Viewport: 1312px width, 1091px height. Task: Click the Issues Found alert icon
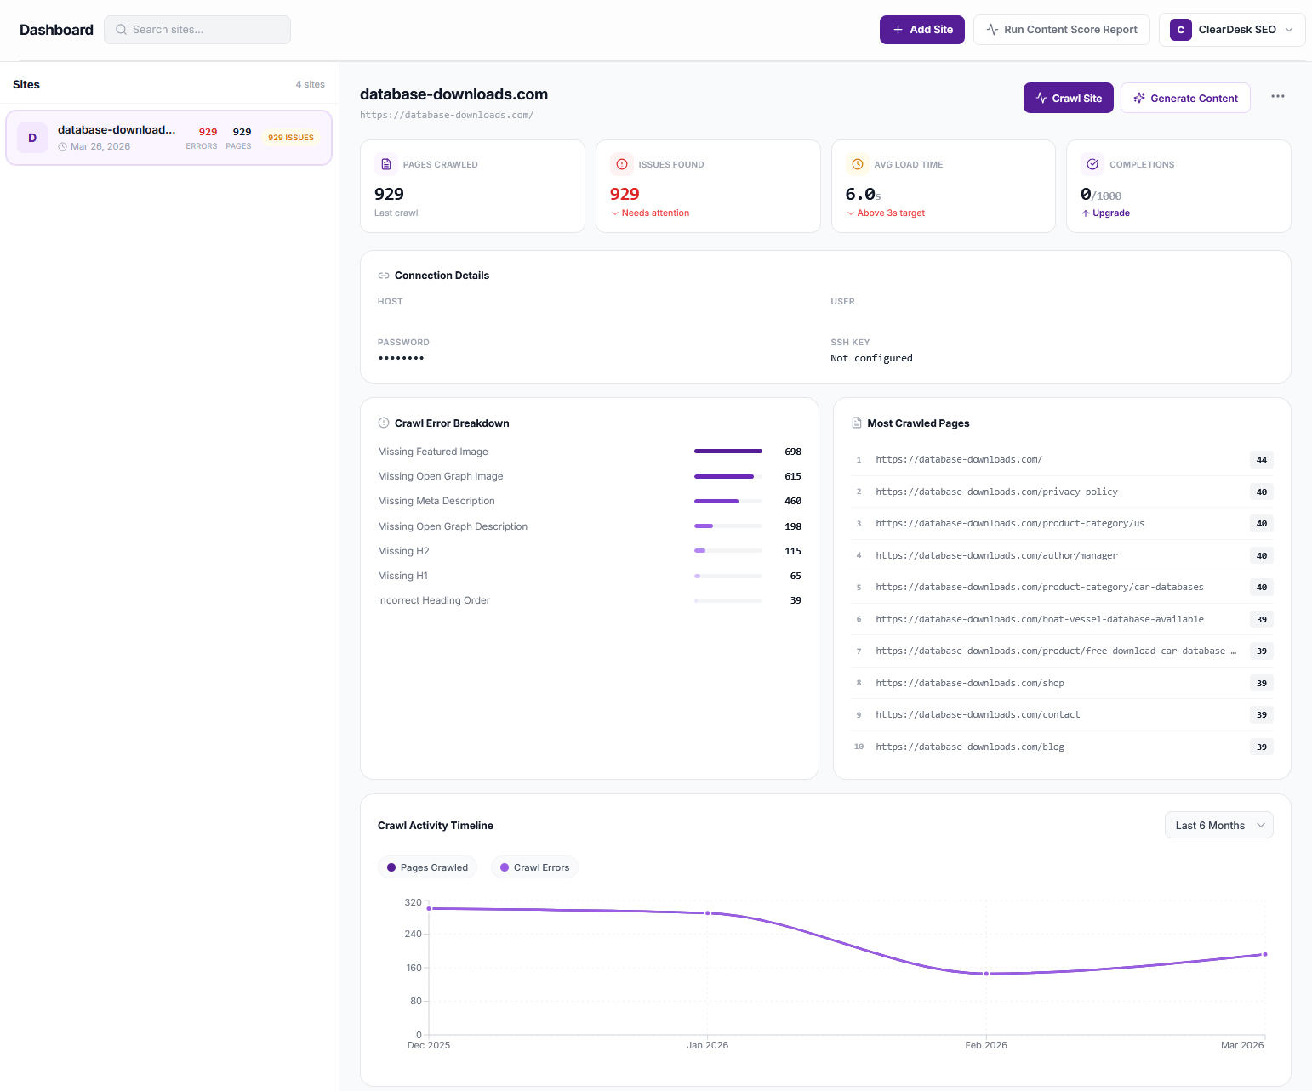(x=622, y=164)
